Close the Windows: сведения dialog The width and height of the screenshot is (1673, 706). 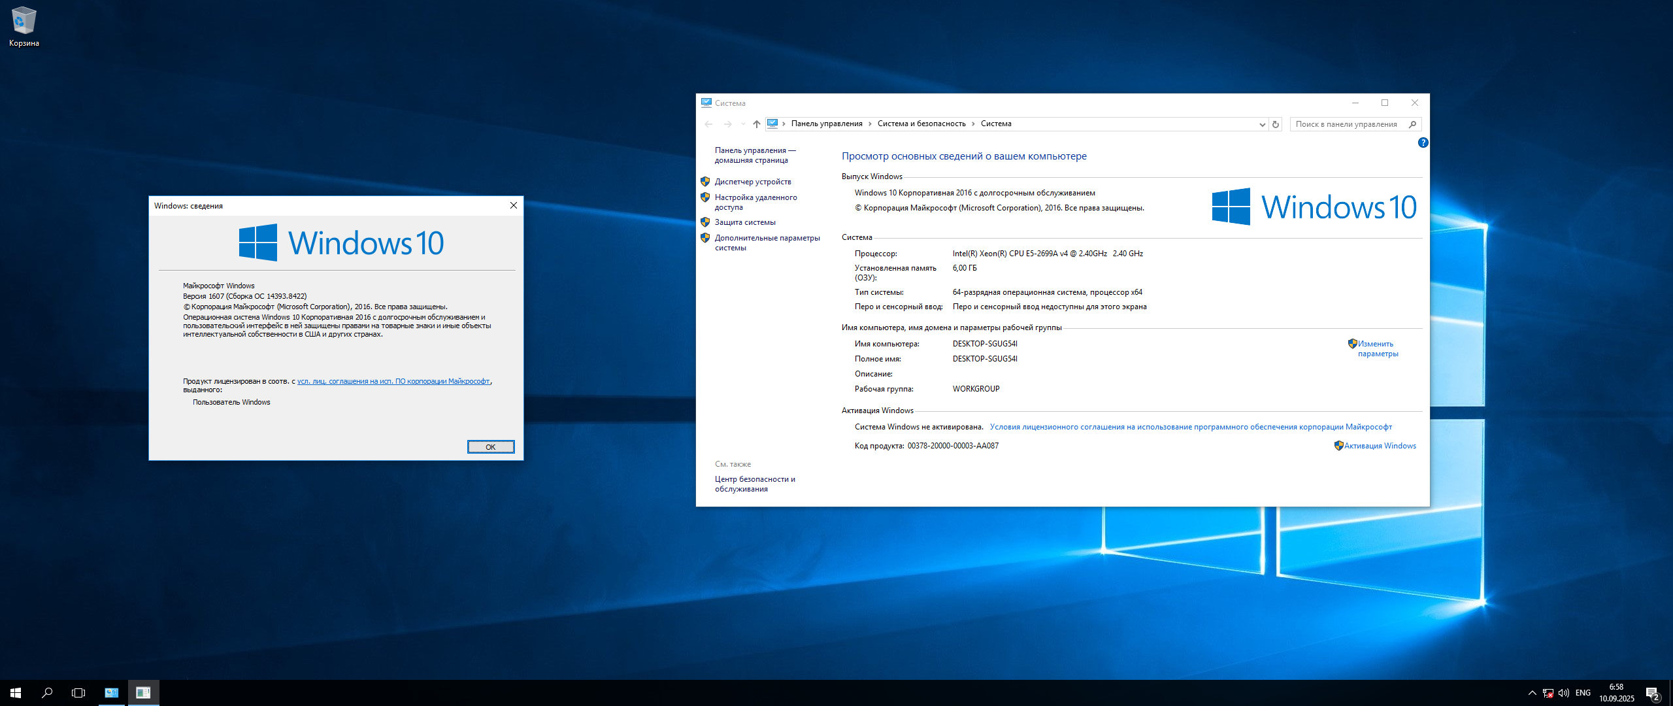[x=514, y=205]
